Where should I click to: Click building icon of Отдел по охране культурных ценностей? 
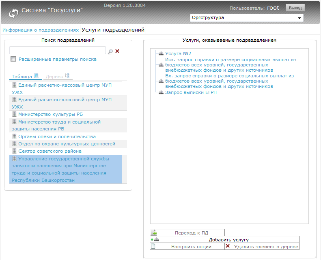[14, 143]
